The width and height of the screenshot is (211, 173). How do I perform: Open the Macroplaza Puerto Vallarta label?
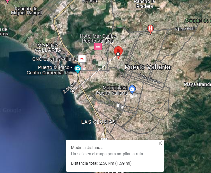pos(112,90)
